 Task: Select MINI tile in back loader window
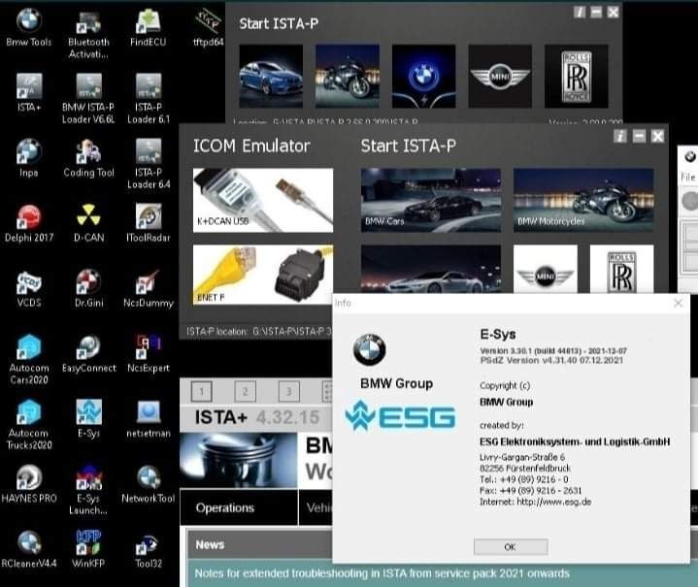click(x=500, y=76)
